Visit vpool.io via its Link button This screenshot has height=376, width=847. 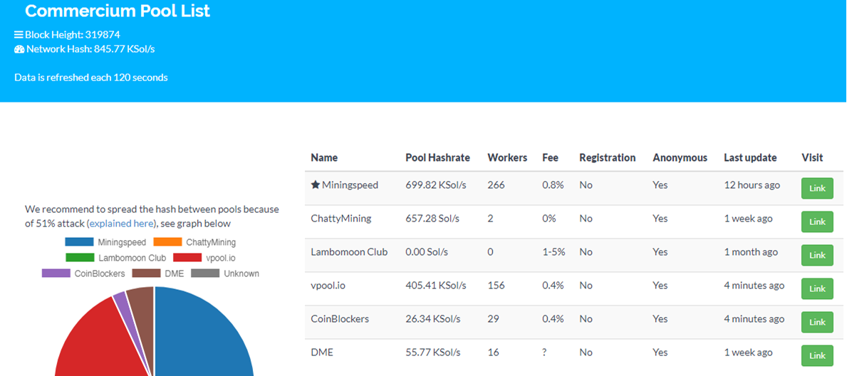tap(817, 289)
